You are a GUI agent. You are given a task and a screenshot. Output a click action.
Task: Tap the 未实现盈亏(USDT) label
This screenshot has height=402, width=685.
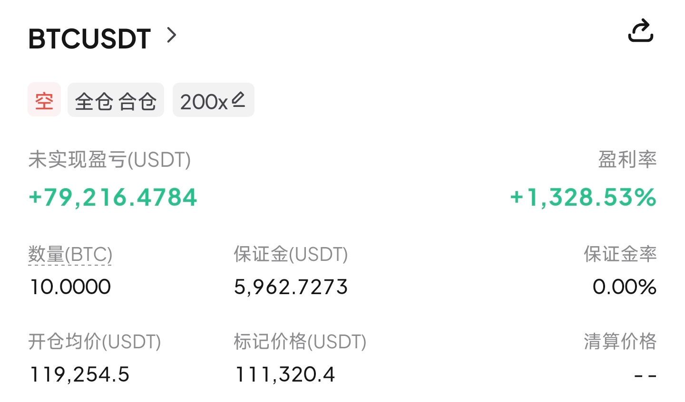(x=109, y=160)
